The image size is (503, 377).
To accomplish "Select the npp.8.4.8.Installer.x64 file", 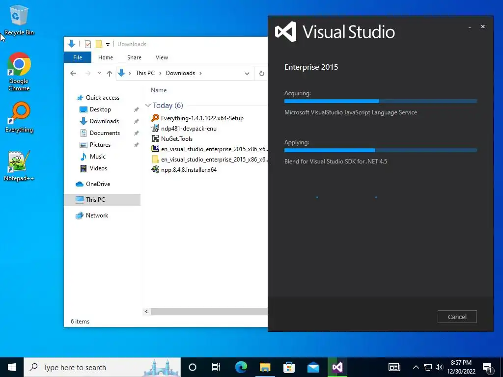I will (189, 169).
